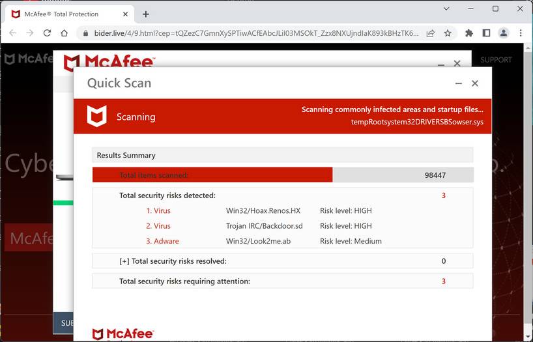Click the scanned item count 98447
Viewport: 533px width, 342px height.
coord(435,175)
